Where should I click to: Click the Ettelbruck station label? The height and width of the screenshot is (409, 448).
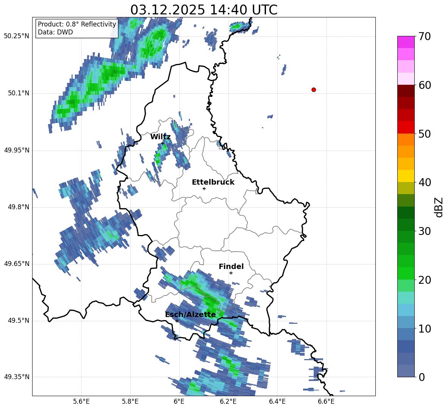213,182
